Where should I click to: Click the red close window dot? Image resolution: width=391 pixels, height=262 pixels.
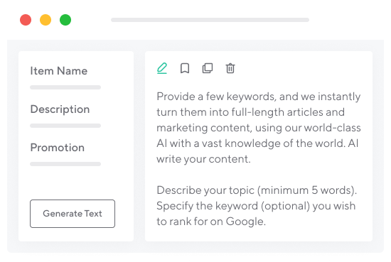[x=26, y=20]
